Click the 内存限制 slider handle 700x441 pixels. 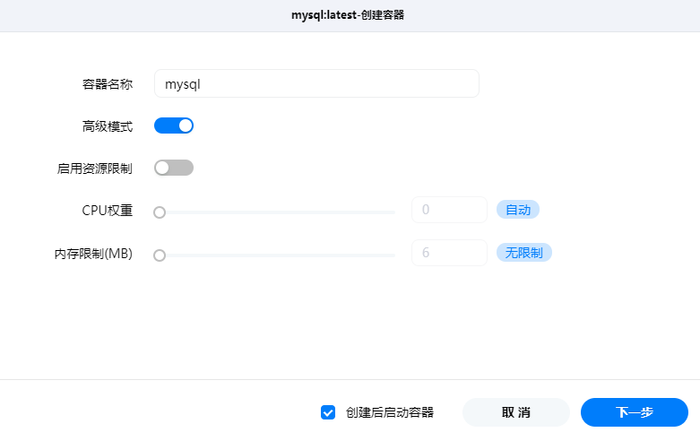[x=160, y=255]
